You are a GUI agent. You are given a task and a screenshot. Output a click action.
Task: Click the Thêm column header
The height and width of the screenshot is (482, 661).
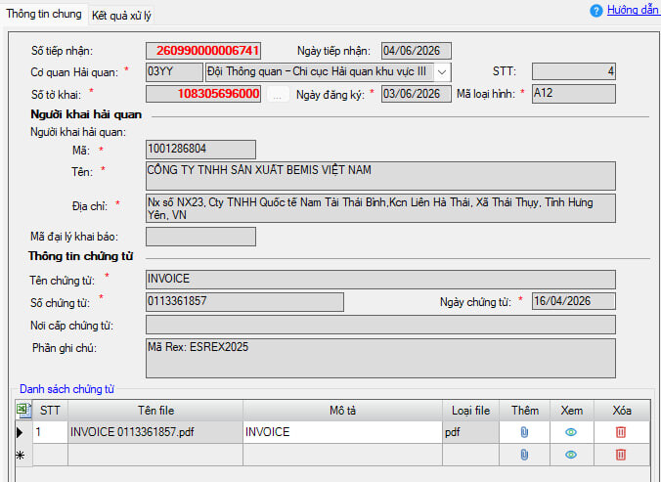[x=525, y=411]
